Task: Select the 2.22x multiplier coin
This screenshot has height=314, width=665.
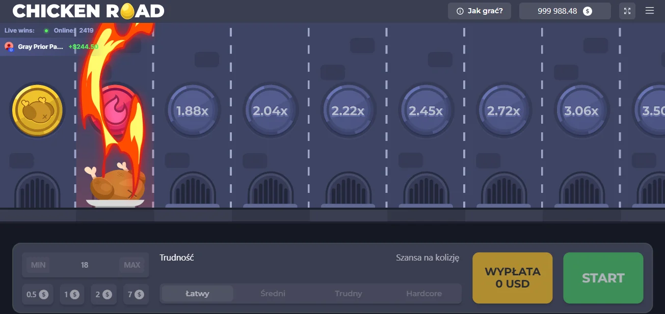Action: pyautogui.click(x=348, y=110)
